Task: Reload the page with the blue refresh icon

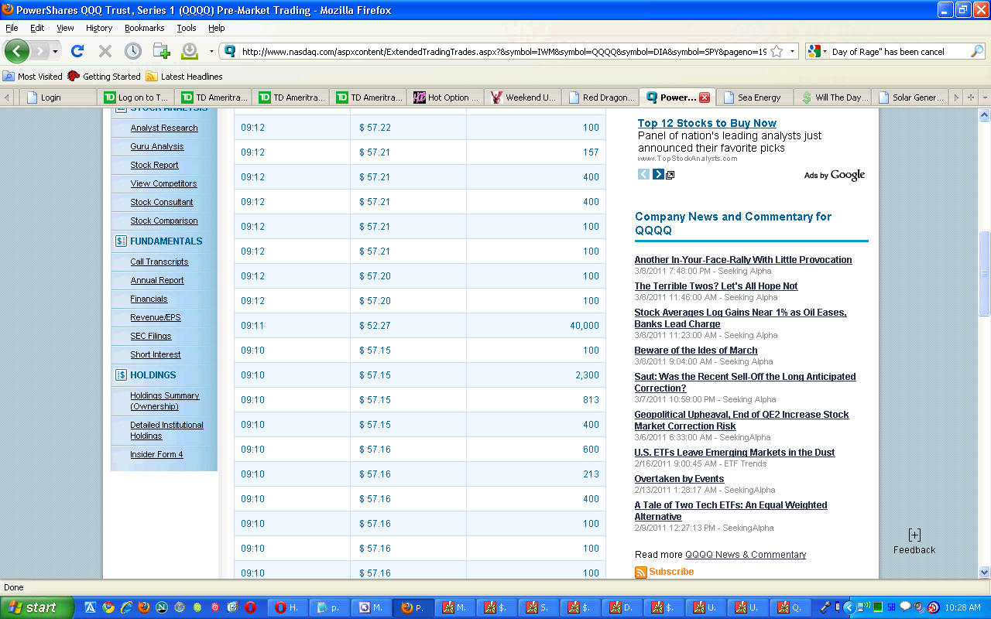Action: (77, 51)
